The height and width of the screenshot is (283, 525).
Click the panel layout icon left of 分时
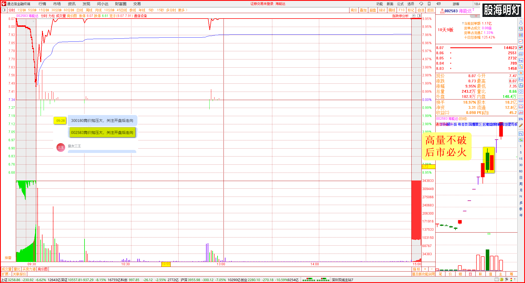pyautogui.click(x=4, y=10)
